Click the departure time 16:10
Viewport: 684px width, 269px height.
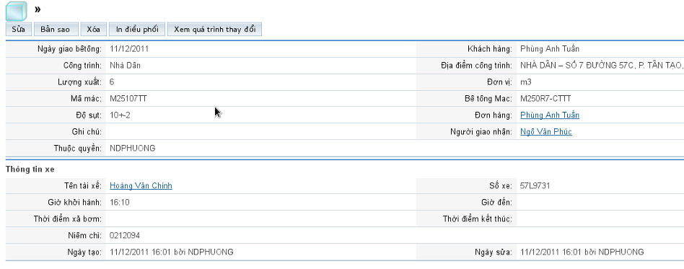(x=120, y=203)
